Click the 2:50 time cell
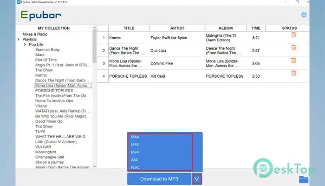Screen dimensions: 325x186 point(256,76)
